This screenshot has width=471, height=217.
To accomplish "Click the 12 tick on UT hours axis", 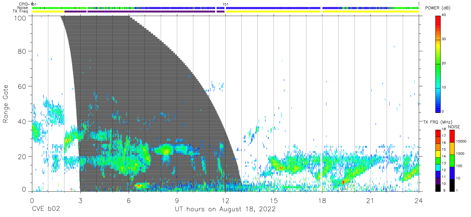I will 225,200.
